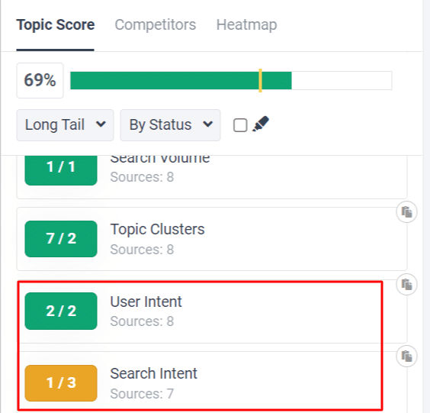This screenshot has height=413, width=430.
Task: Click the green 2 / 2 score badge
Action: click(61, 311)
